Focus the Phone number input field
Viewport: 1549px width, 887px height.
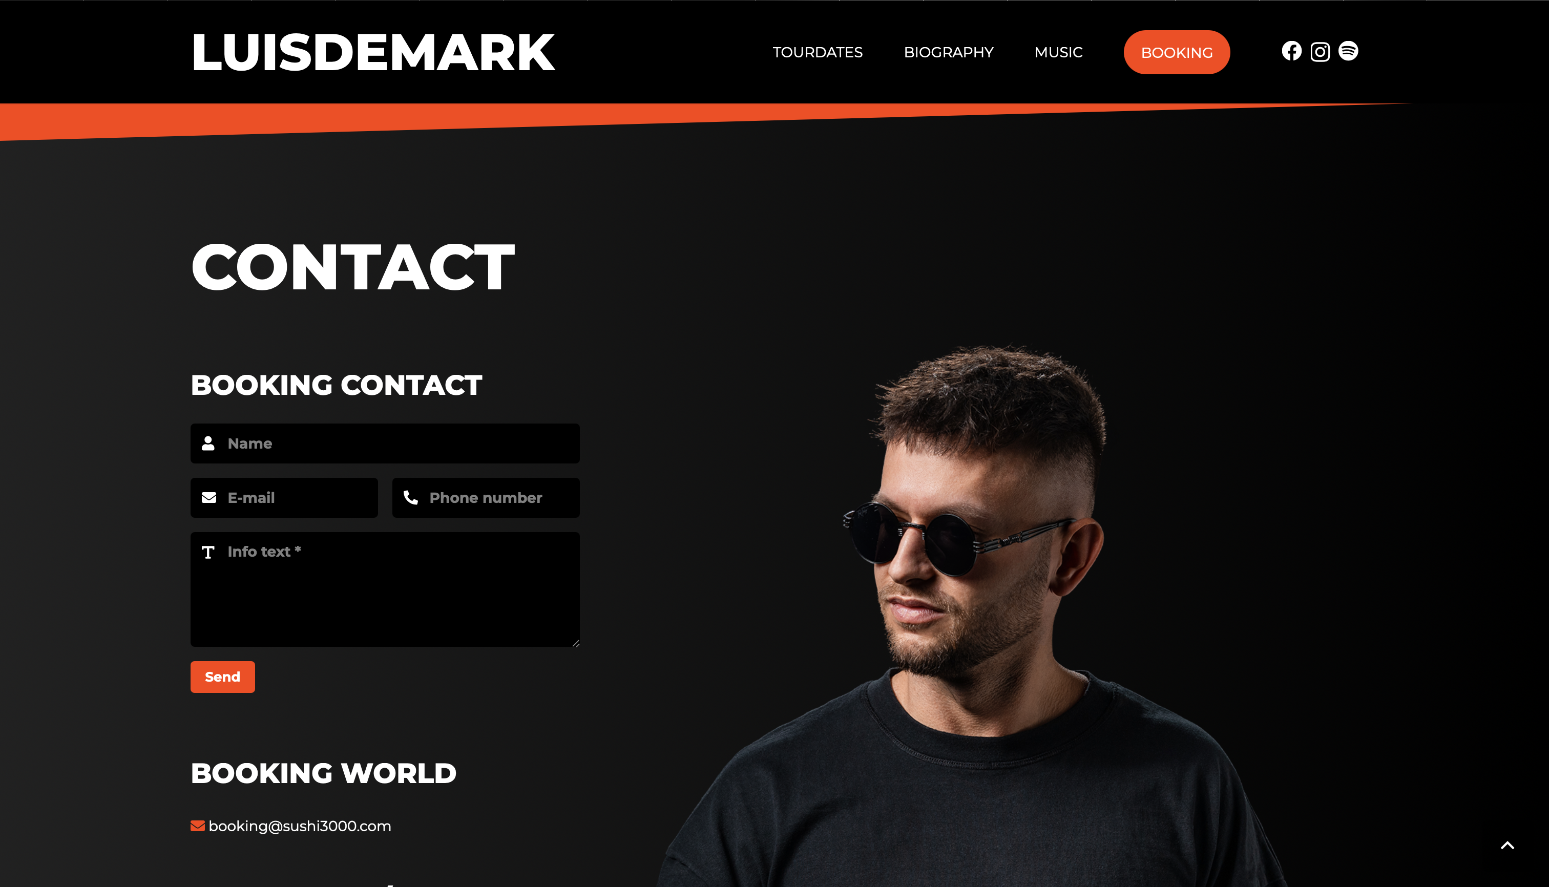pos(486,498)
